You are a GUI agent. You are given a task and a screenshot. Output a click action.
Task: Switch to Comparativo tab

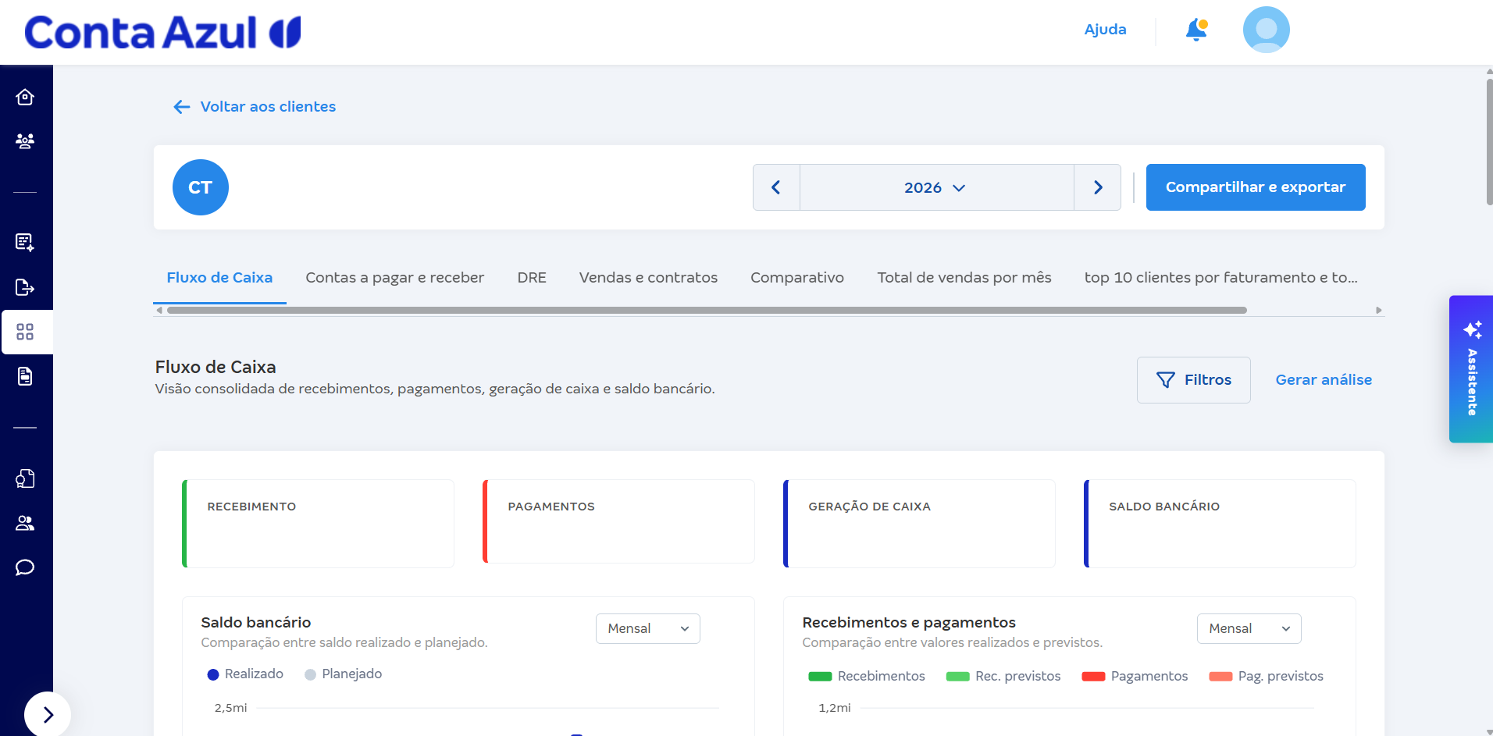click(796, 278)
